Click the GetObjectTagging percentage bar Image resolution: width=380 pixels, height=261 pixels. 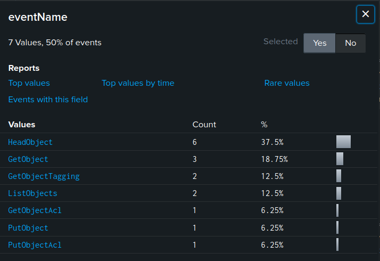click(338, 176)
